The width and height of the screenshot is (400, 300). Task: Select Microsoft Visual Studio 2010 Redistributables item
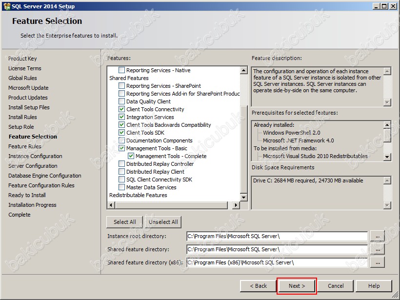pos(315,156)
